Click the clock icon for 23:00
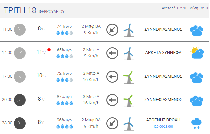 [x=20, y=123]
